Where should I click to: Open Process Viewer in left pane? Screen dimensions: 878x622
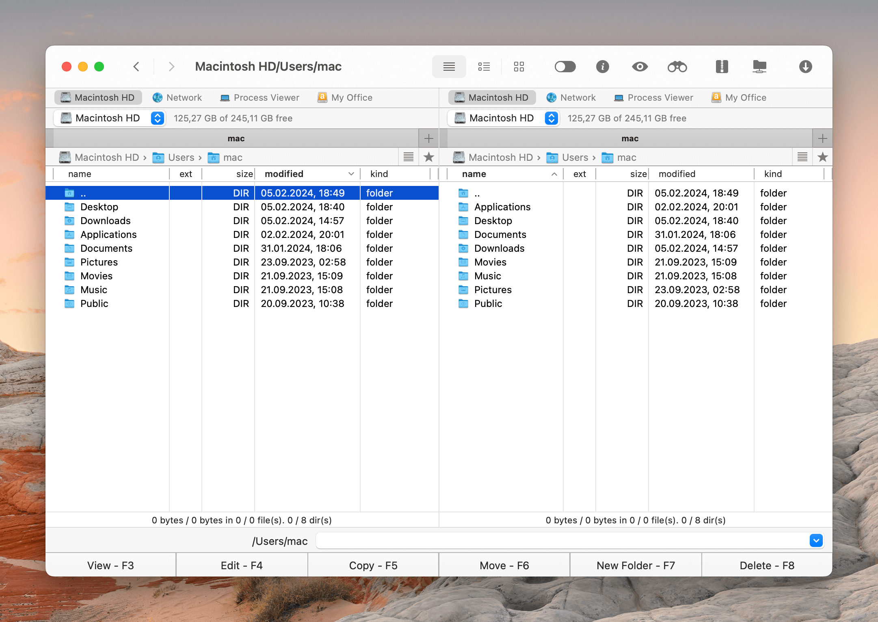pos(260,97)
